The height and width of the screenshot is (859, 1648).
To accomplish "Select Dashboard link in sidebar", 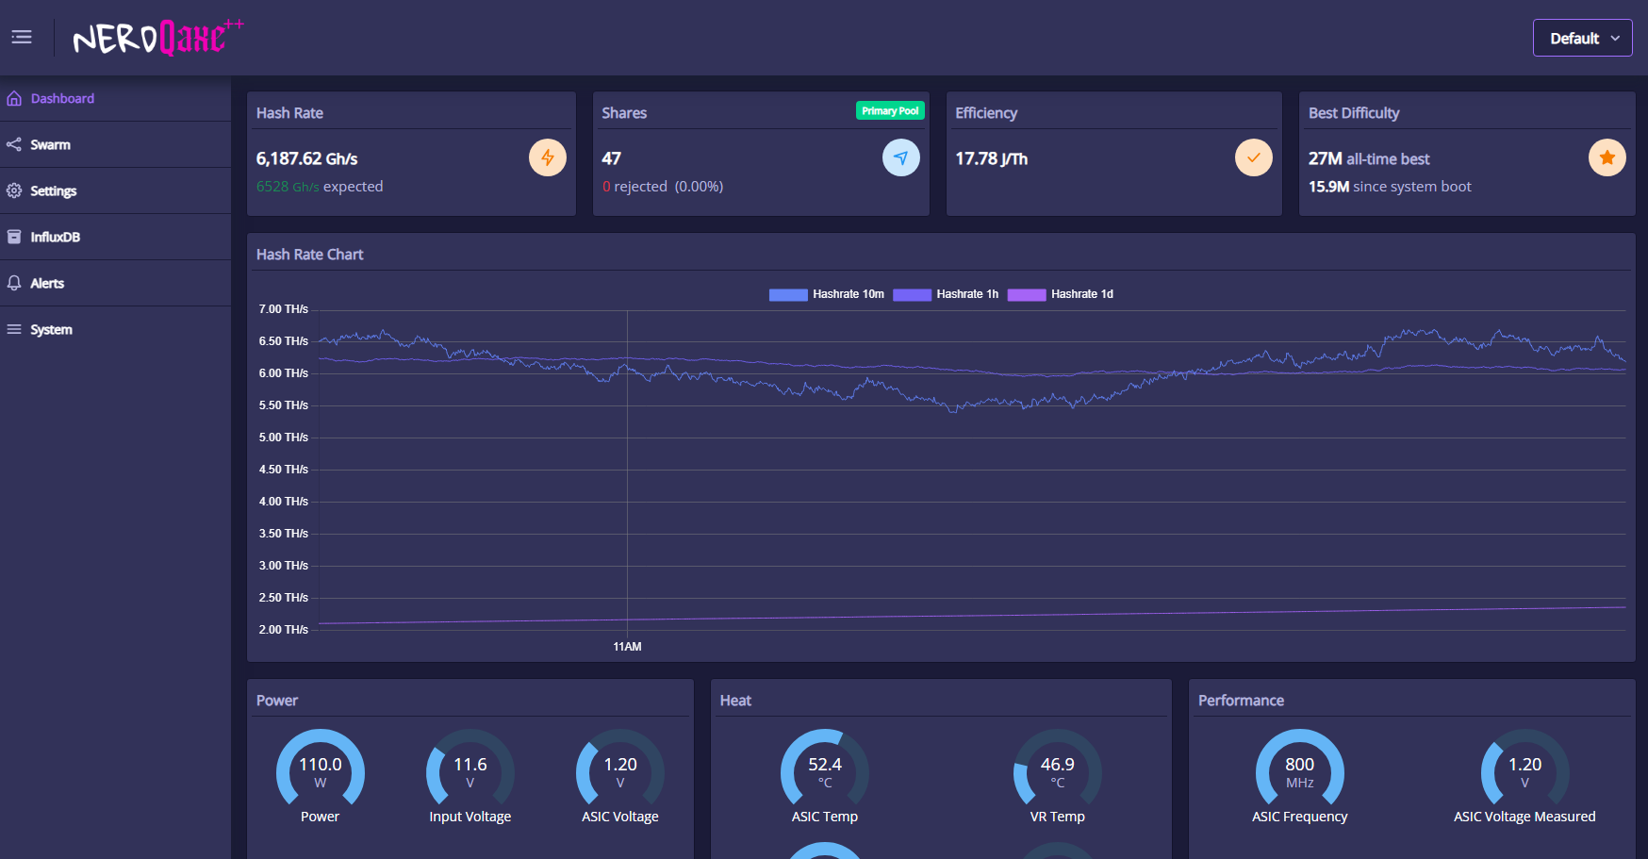I will pyautogui.click(x=62, y=98).
